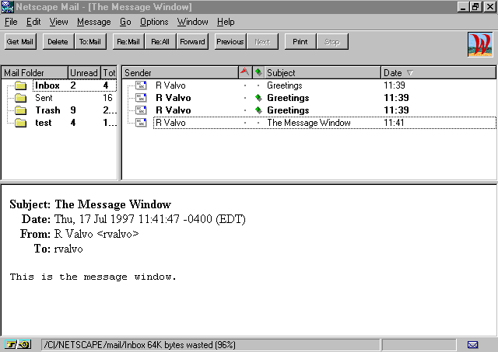Click test unread count 4
This screenshot has height=352, width=498.
pyautogui.click(x=73, y=123)
